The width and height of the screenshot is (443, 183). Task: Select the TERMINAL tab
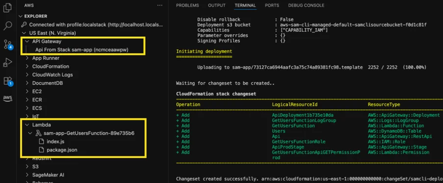coord(245,5)
